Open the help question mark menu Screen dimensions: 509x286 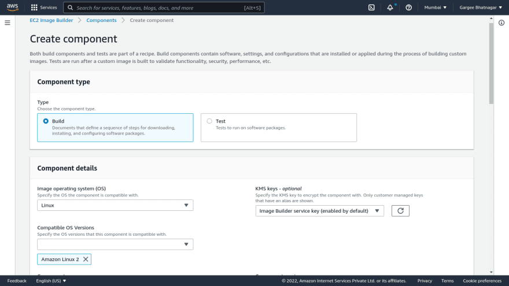click(409, 8)
